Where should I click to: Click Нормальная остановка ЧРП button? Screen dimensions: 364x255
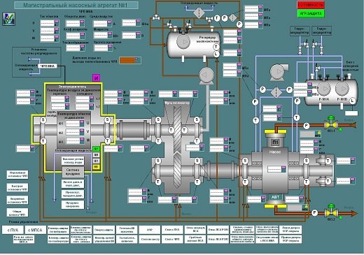click(17, 175)
